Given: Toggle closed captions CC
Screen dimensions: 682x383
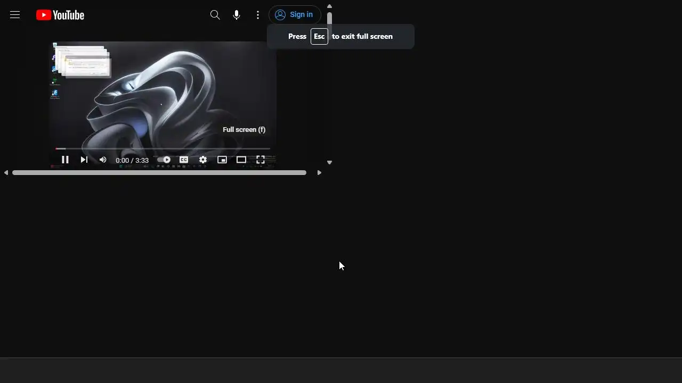Looking at the screenshot, I should click(x=184, y=160).
